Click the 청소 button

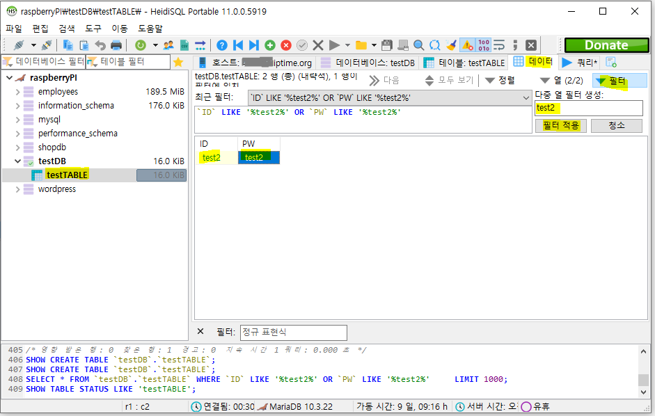pos(617,126)
